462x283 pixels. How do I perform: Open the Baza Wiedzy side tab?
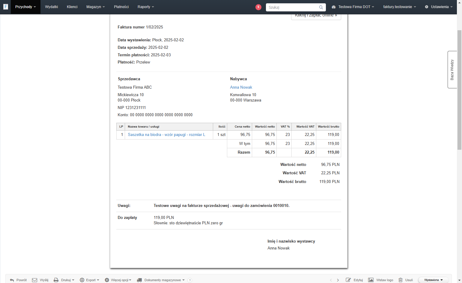pyautogui.click(x=452, y=69)
